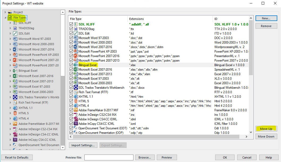This screenshot has width=281, height=162.
Task: Click Reset to Defaults button
Action: coord(17,157)
